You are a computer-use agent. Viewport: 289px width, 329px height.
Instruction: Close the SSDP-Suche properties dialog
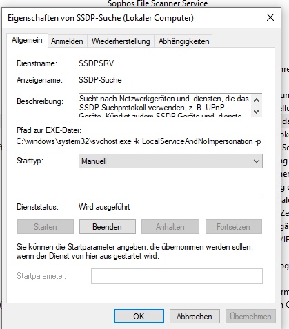(270, 17)
